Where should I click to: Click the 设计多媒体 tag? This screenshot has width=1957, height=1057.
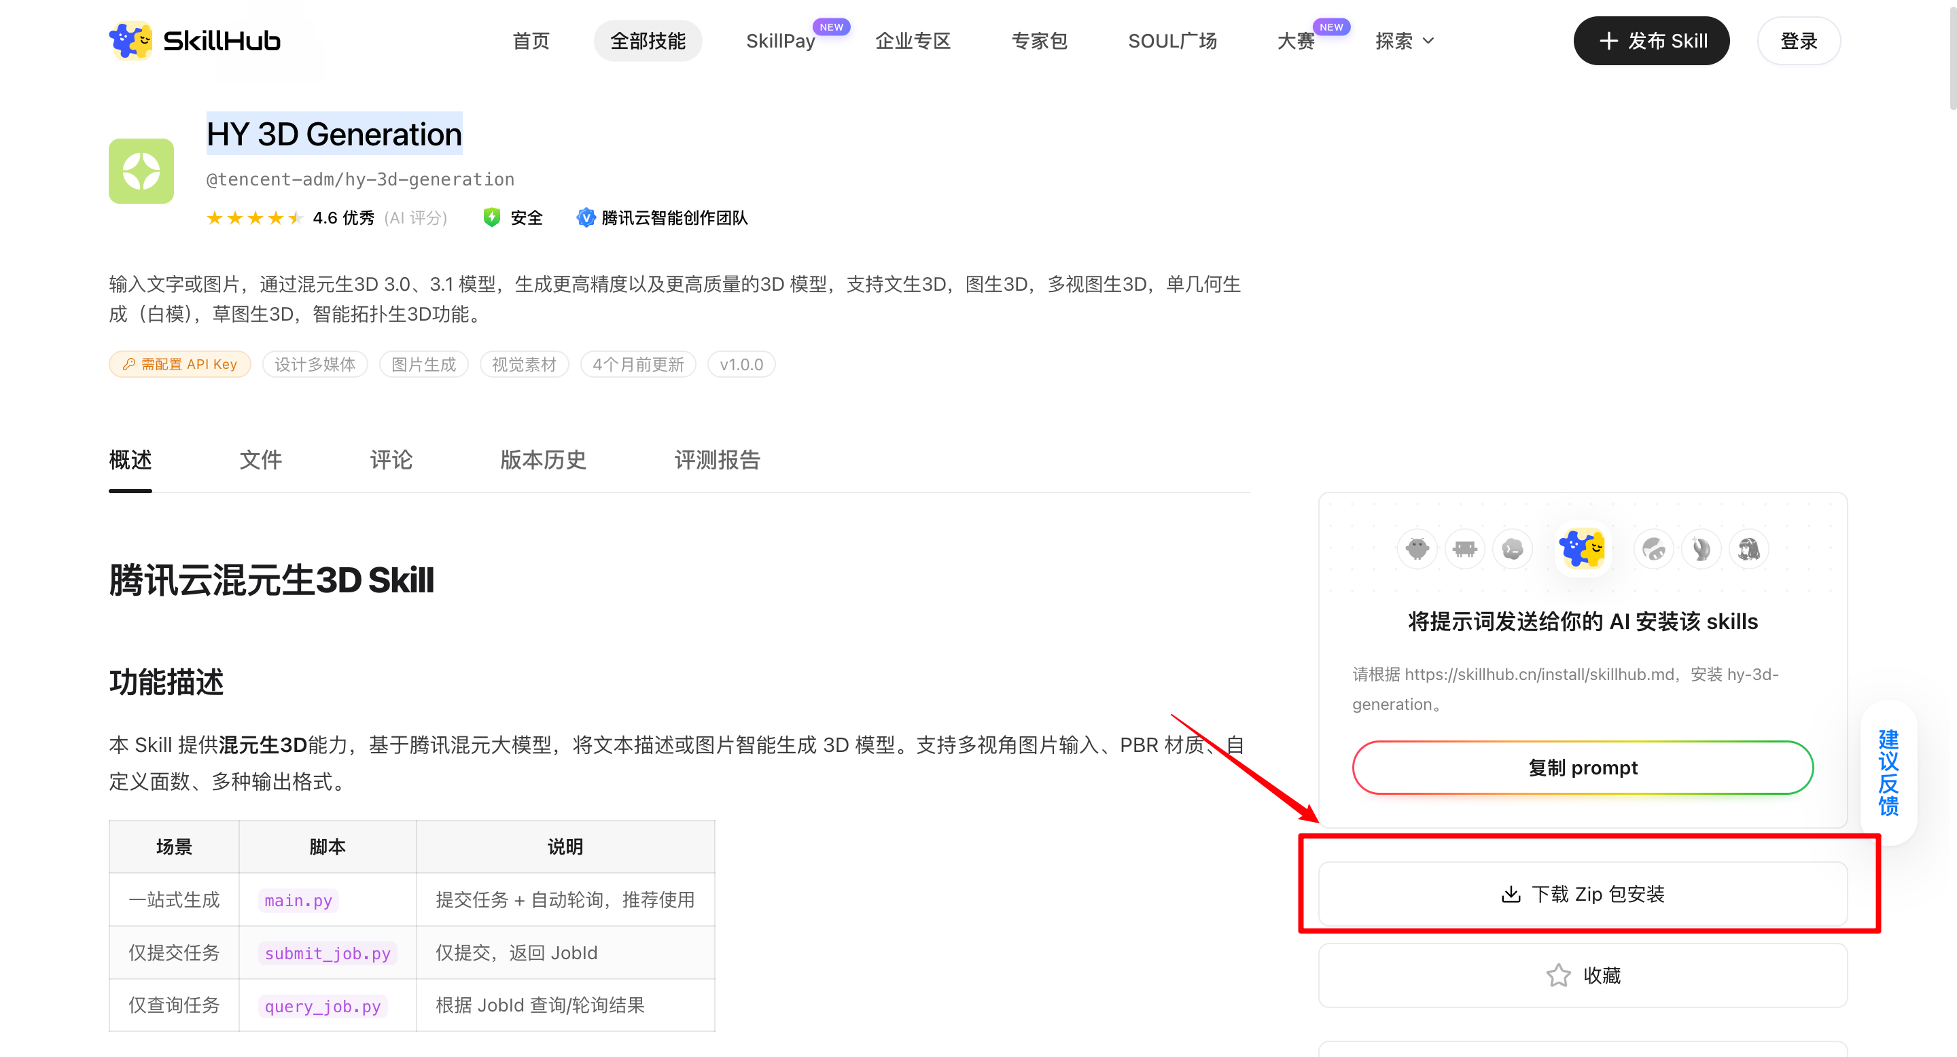(315, 365)
